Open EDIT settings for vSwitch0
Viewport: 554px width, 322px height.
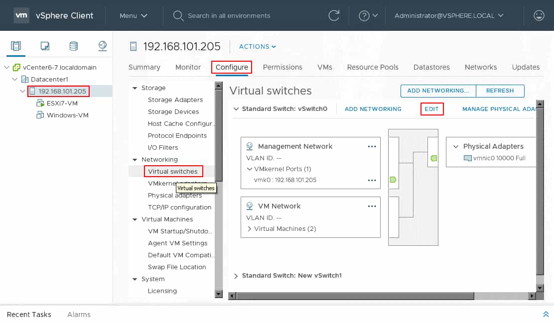tap(431, 108)
